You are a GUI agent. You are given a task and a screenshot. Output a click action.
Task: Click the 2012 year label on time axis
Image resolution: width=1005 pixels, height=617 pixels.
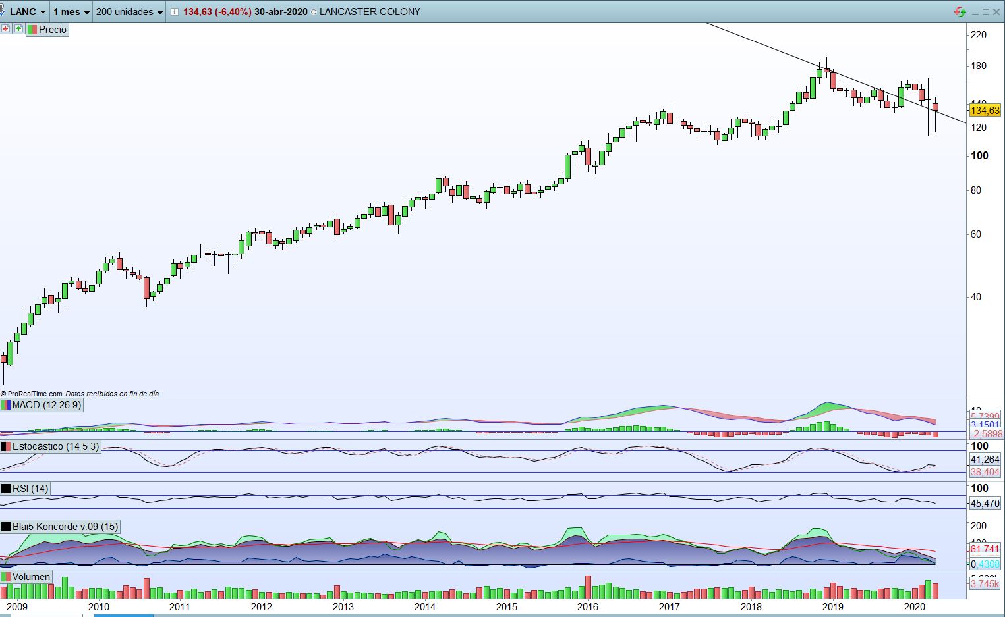tap(262, 607)
